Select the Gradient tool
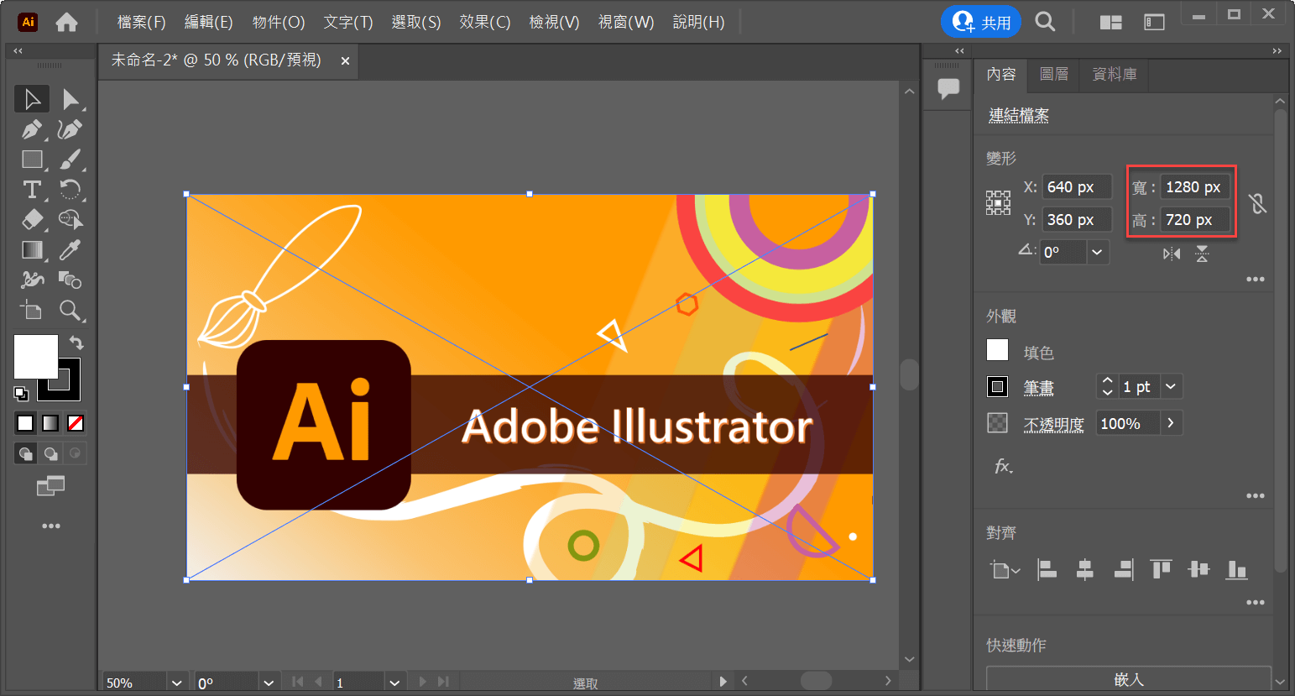1295x696 pixels. (x=32, y=250)
